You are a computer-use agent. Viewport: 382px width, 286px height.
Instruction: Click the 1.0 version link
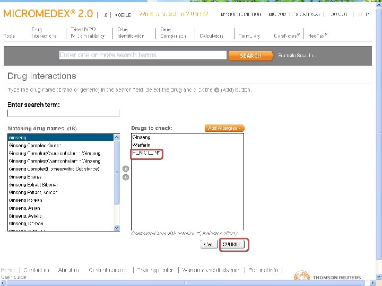point(104,15)
